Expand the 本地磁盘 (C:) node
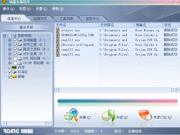The image size is (180, 135). 10,40
